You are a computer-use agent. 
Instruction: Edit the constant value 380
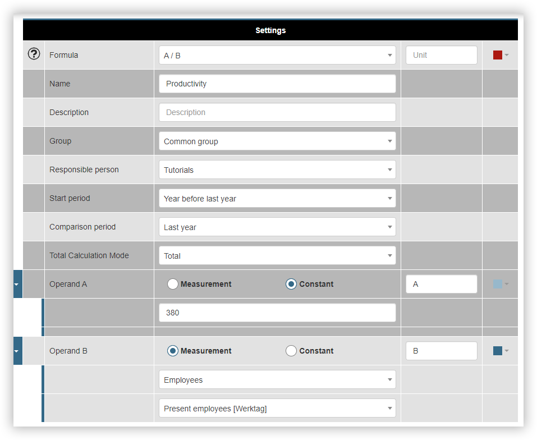pos(277,313)
